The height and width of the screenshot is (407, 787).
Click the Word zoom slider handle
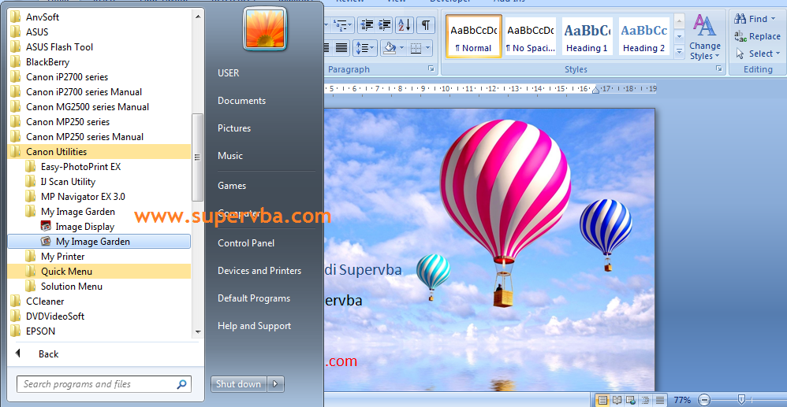741,399
